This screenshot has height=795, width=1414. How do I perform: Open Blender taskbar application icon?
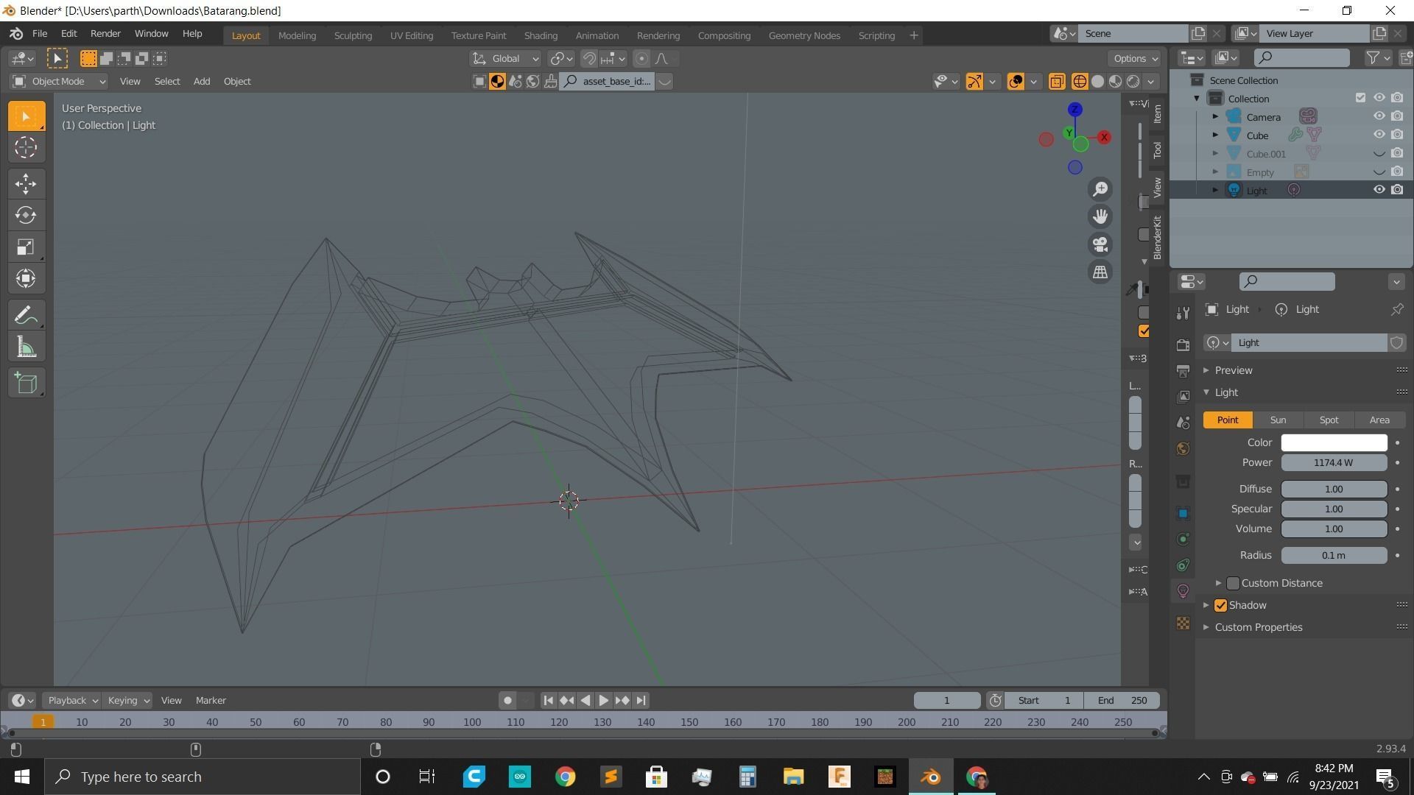click(x=931, y=777)
